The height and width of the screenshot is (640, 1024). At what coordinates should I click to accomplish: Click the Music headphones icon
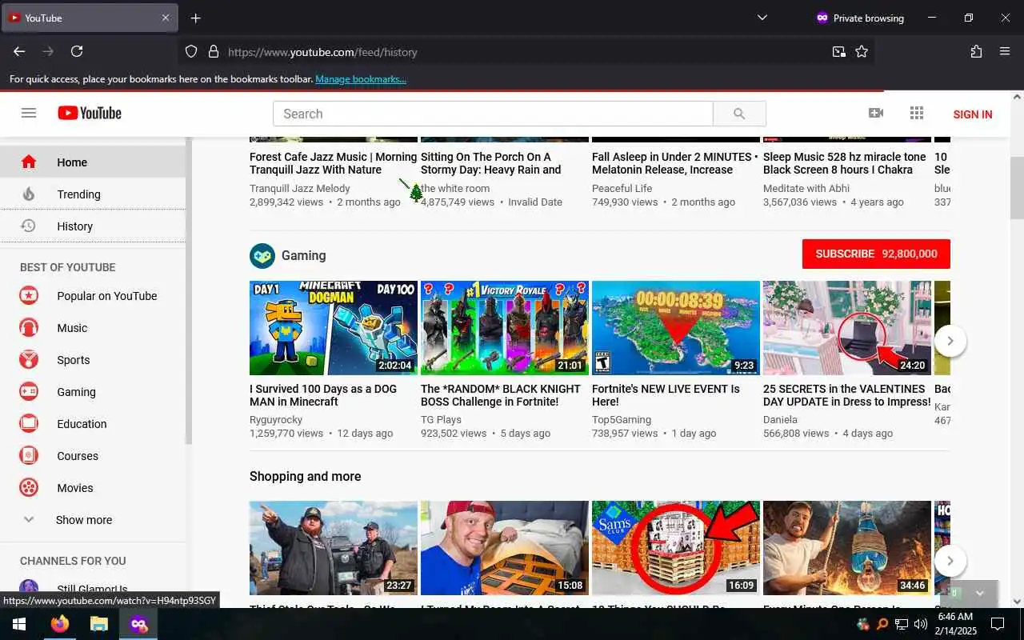(29, 327)
